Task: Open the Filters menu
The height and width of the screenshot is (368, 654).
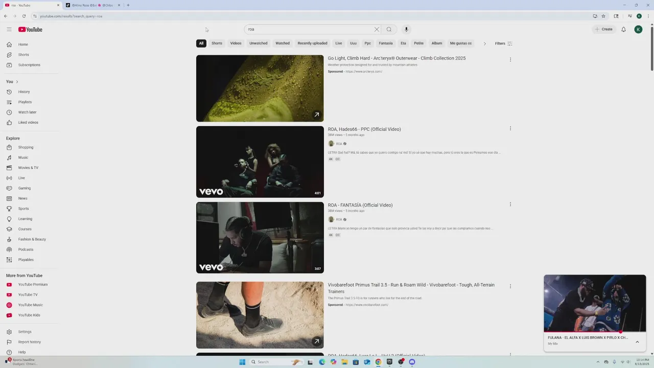Action: (503, 43)
